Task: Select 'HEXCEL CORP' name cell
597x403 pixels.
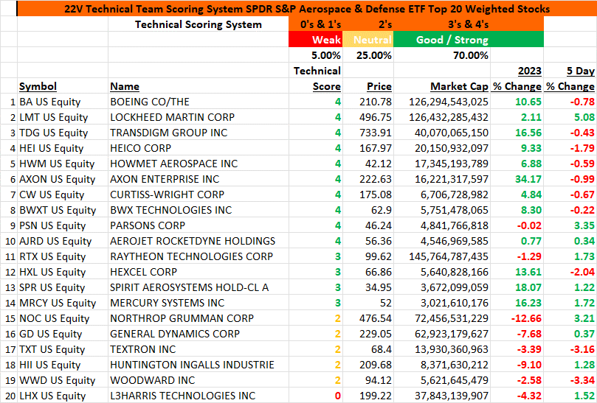Action: coord(199,272)
